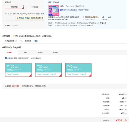This screenshot has width=129, height=122.
Task: Collapse the 使用优惠/礼品卡/抵用 section chevron
Action: pyautogui.click(x=22, y=47)
